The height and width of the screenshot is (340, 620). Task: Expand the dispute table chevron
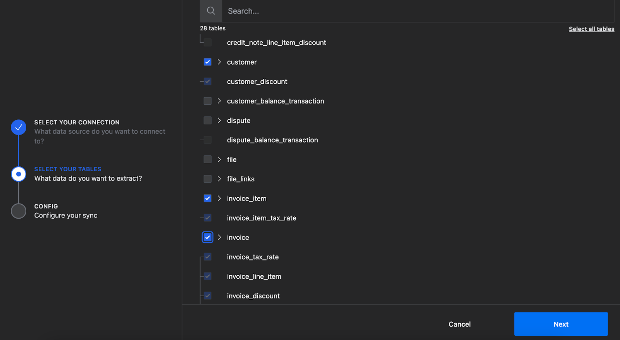point(219,121)
